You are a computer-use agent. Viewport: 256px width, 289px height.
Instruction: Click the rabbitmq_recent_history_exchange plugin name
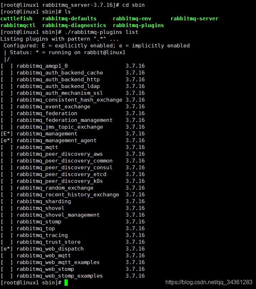coord(68,195)
